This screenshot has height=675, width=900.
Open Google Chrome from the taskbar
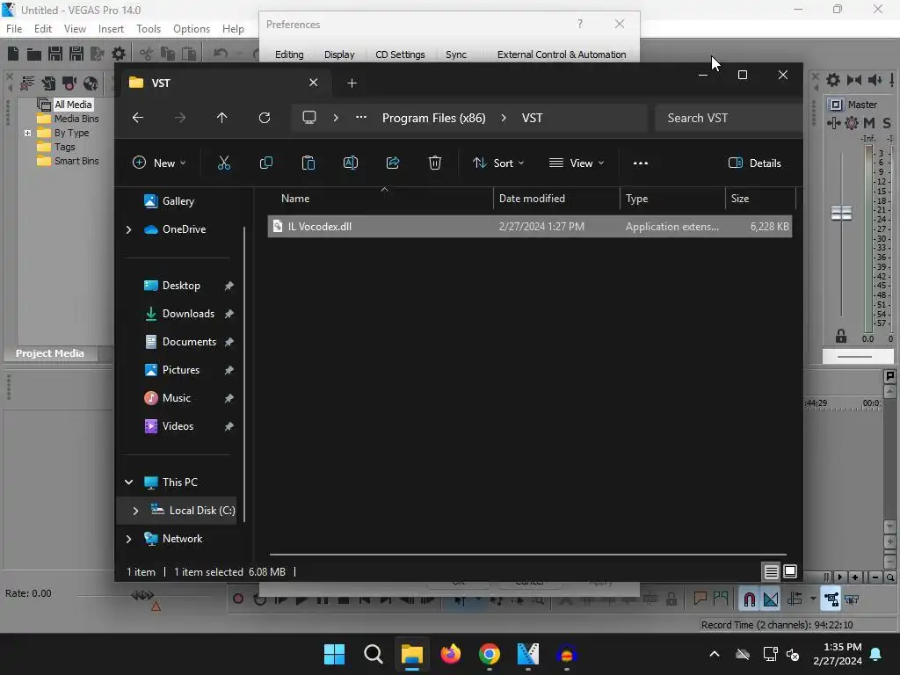[x=489, y=654]
